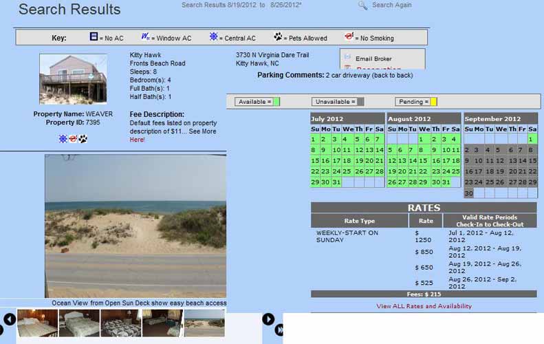Viewport: 544px width, 344px height.
Task: Select the beach dune thumbnail
Action: click(x=204, y=323)
